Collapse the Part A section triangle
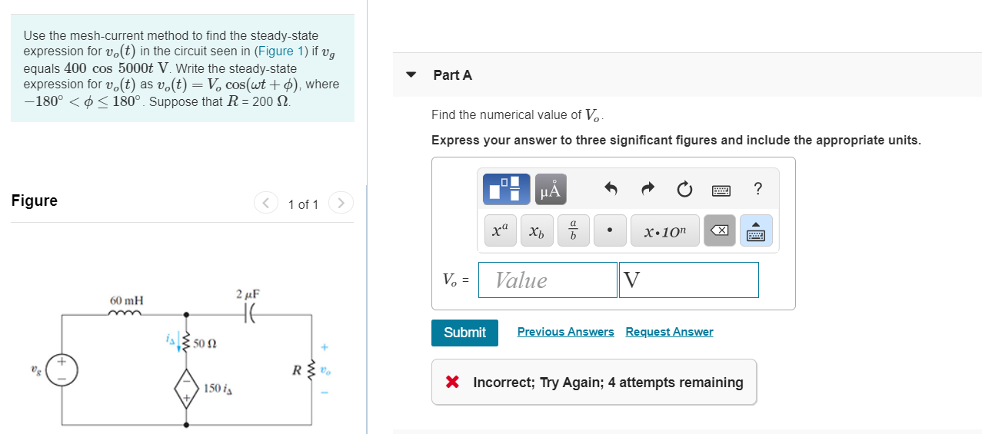Image resolution: width=982 pixels, height=434 pixels. coord(411,75)
